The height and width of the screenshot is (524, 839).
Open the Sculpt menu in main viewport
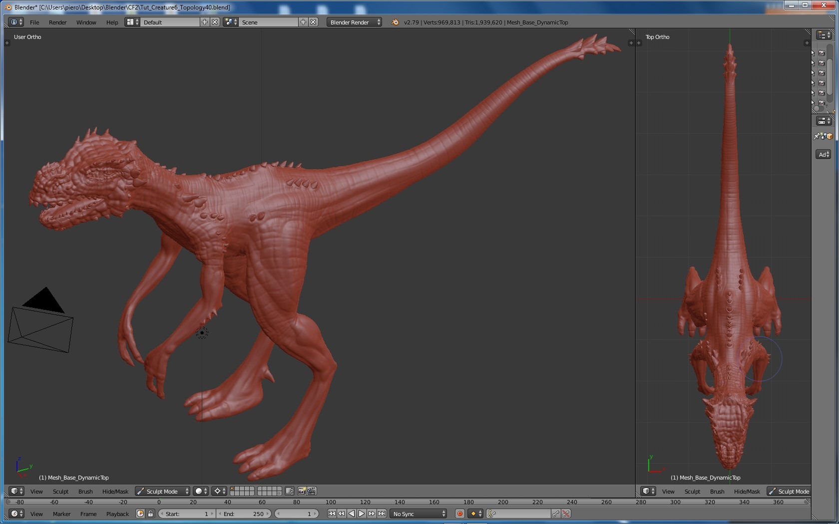point(60,492)
